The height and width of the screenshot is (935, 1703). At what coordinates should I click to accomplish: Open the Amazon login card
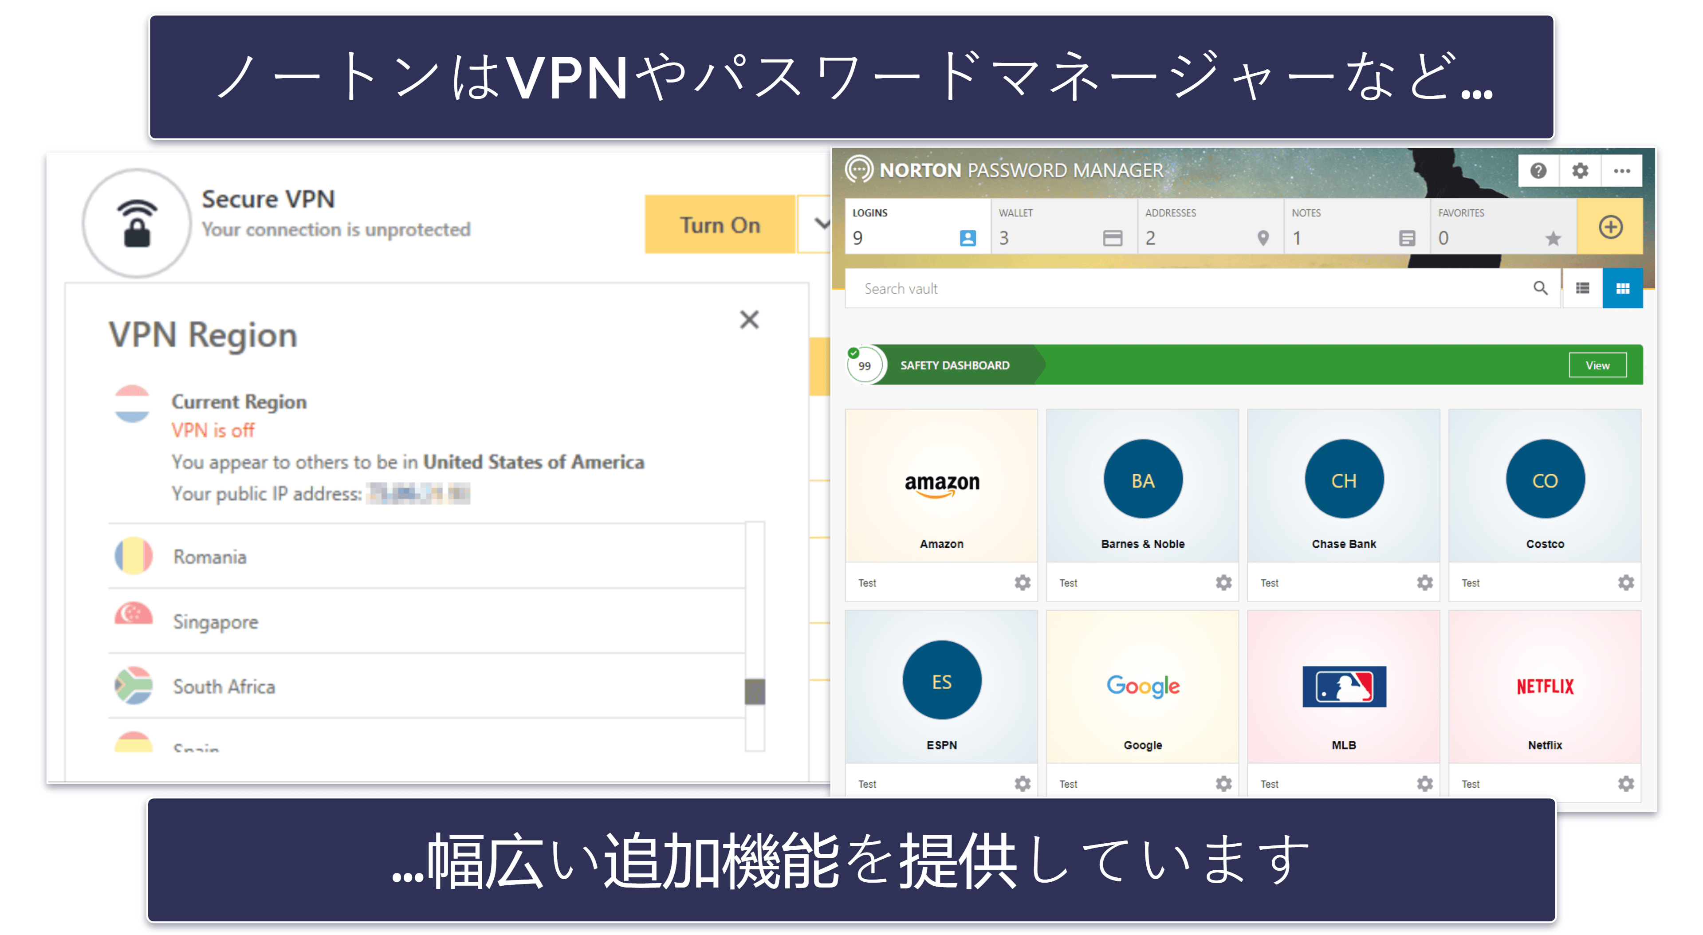[941, 486]
